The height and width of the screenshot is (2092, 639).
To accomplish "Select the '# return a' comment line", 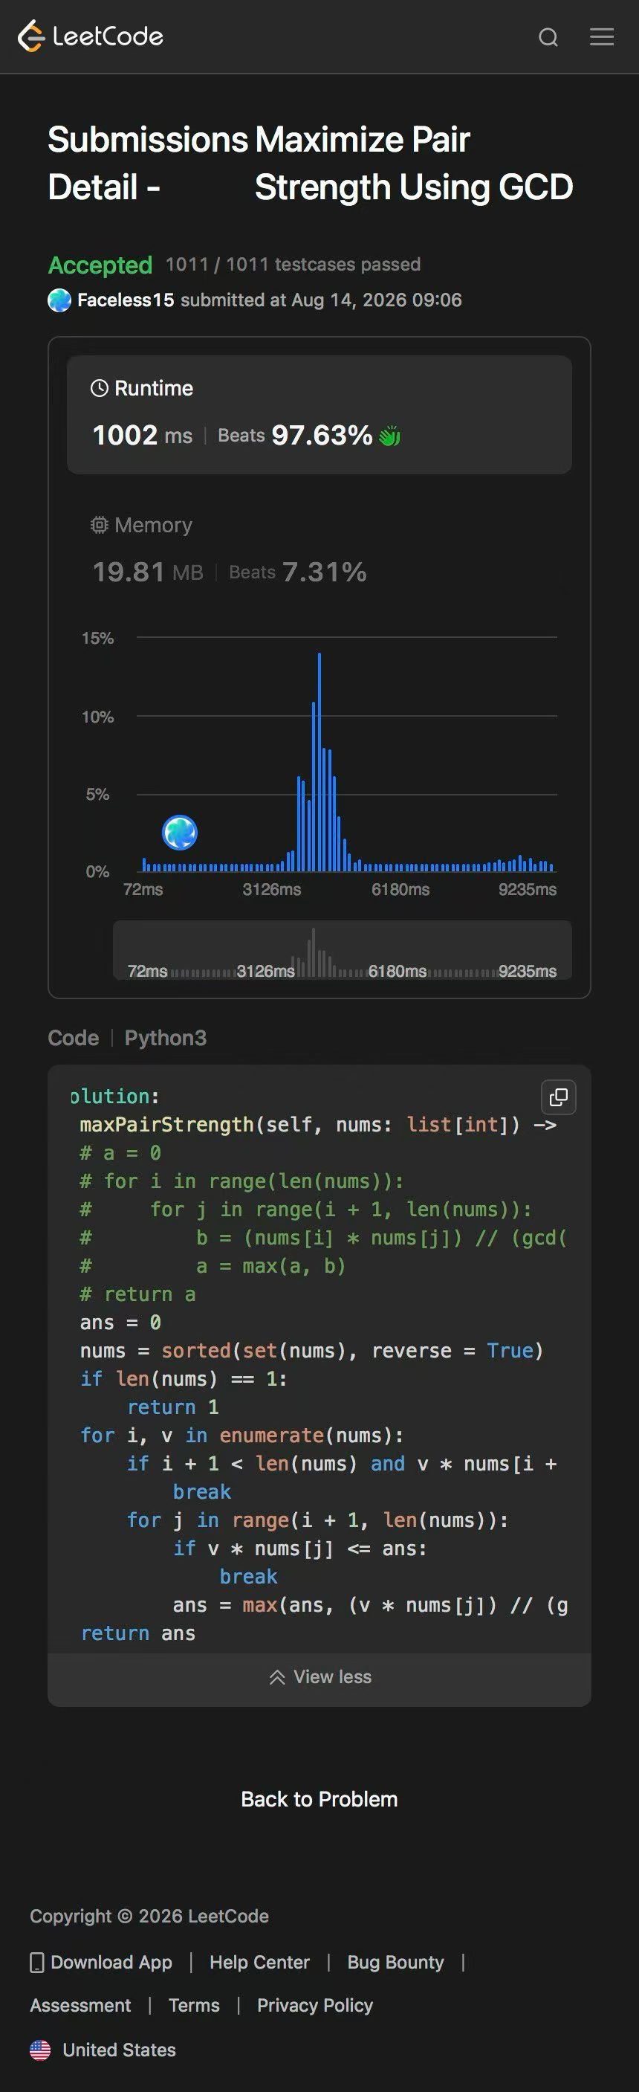I will [137, 1294].
